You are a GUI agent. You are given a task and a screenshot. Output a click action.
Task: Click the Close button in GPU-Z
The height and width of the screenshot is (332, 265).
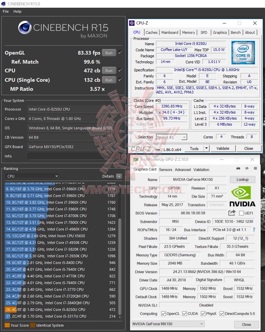246,324
